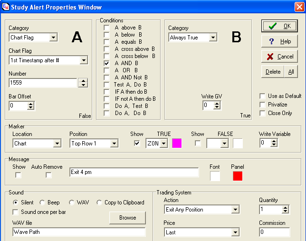Uncheck the 'A AND B' condition
The image size is (306, 241).
coord(107,63)
